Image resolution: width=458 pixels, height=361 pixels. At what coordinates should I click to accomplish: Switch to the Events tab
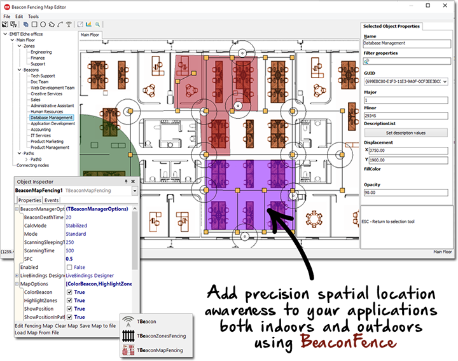click(x=52, y=200)
